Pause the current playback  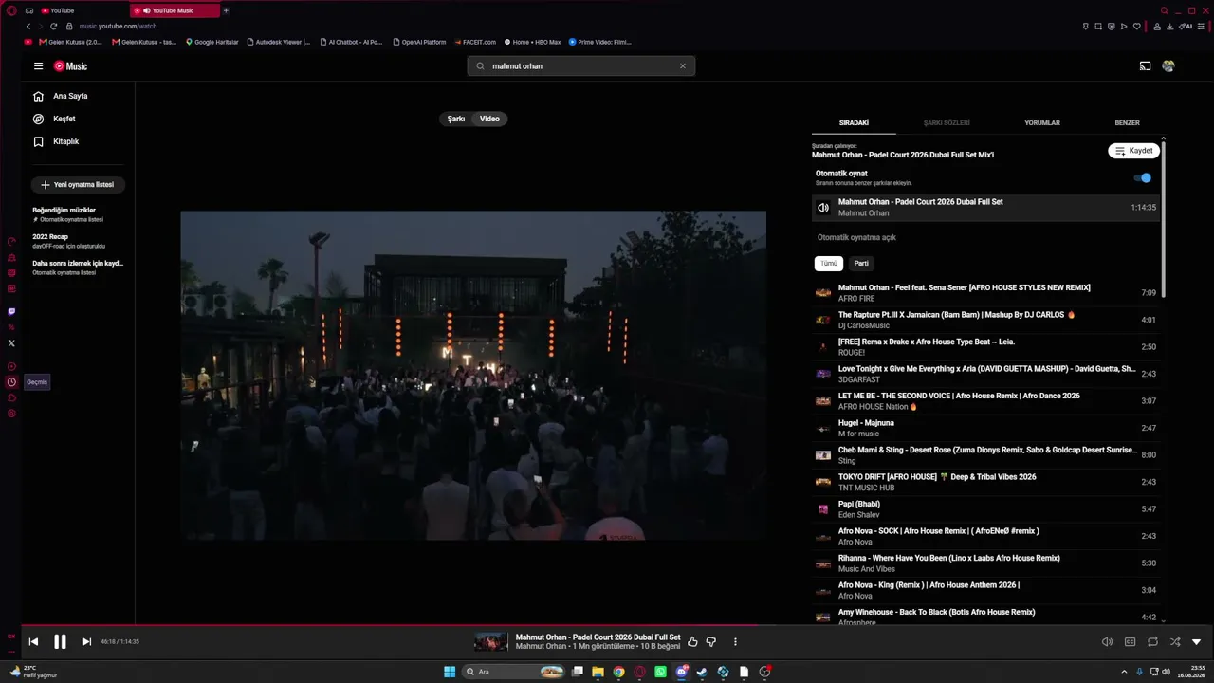point(60,642)
